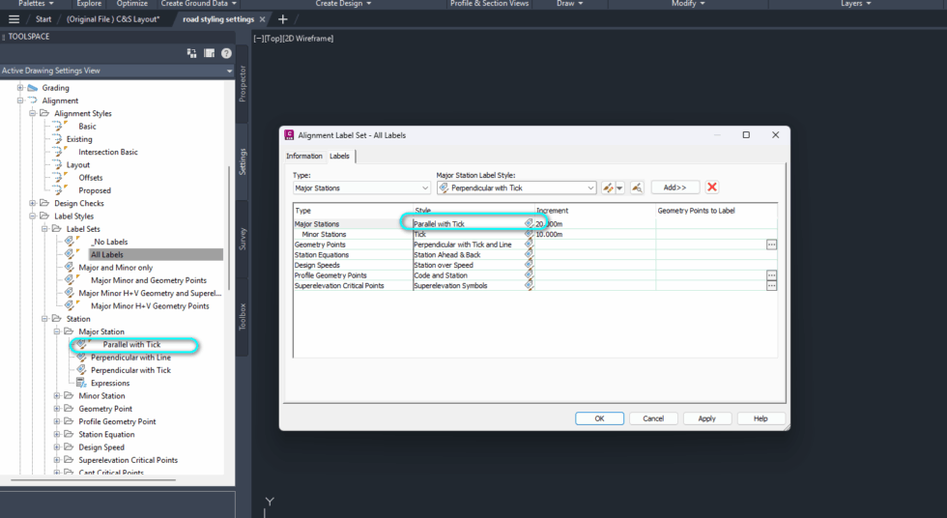This screenshot has height=518, width=947.
Task: Open the Type dropdown showing Major Stations
Action: click(361, 187)
